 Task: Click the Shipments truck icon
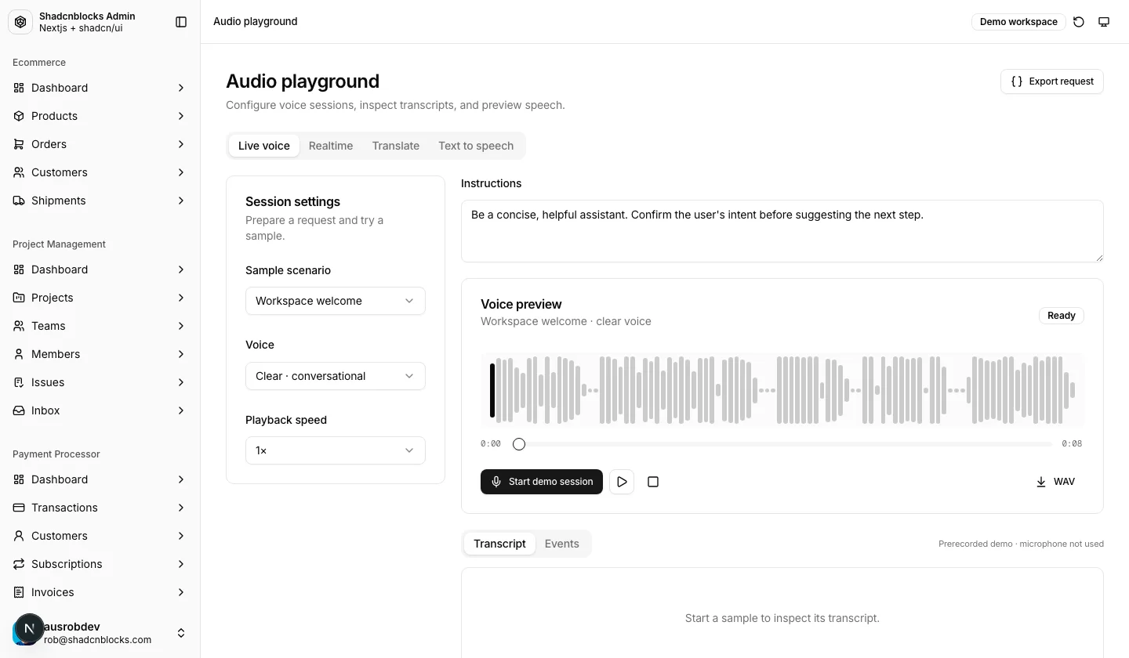tap(19, 201)
